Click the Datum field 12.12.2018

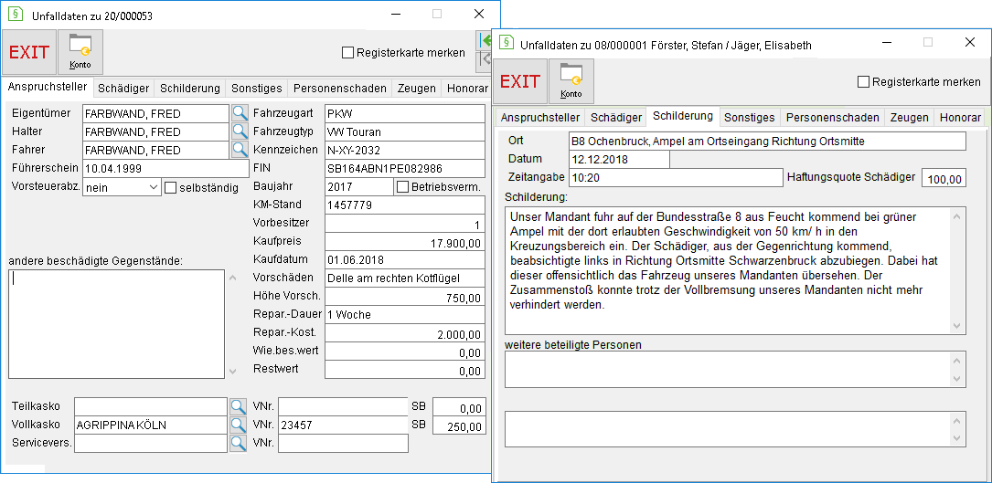(619, 159)
